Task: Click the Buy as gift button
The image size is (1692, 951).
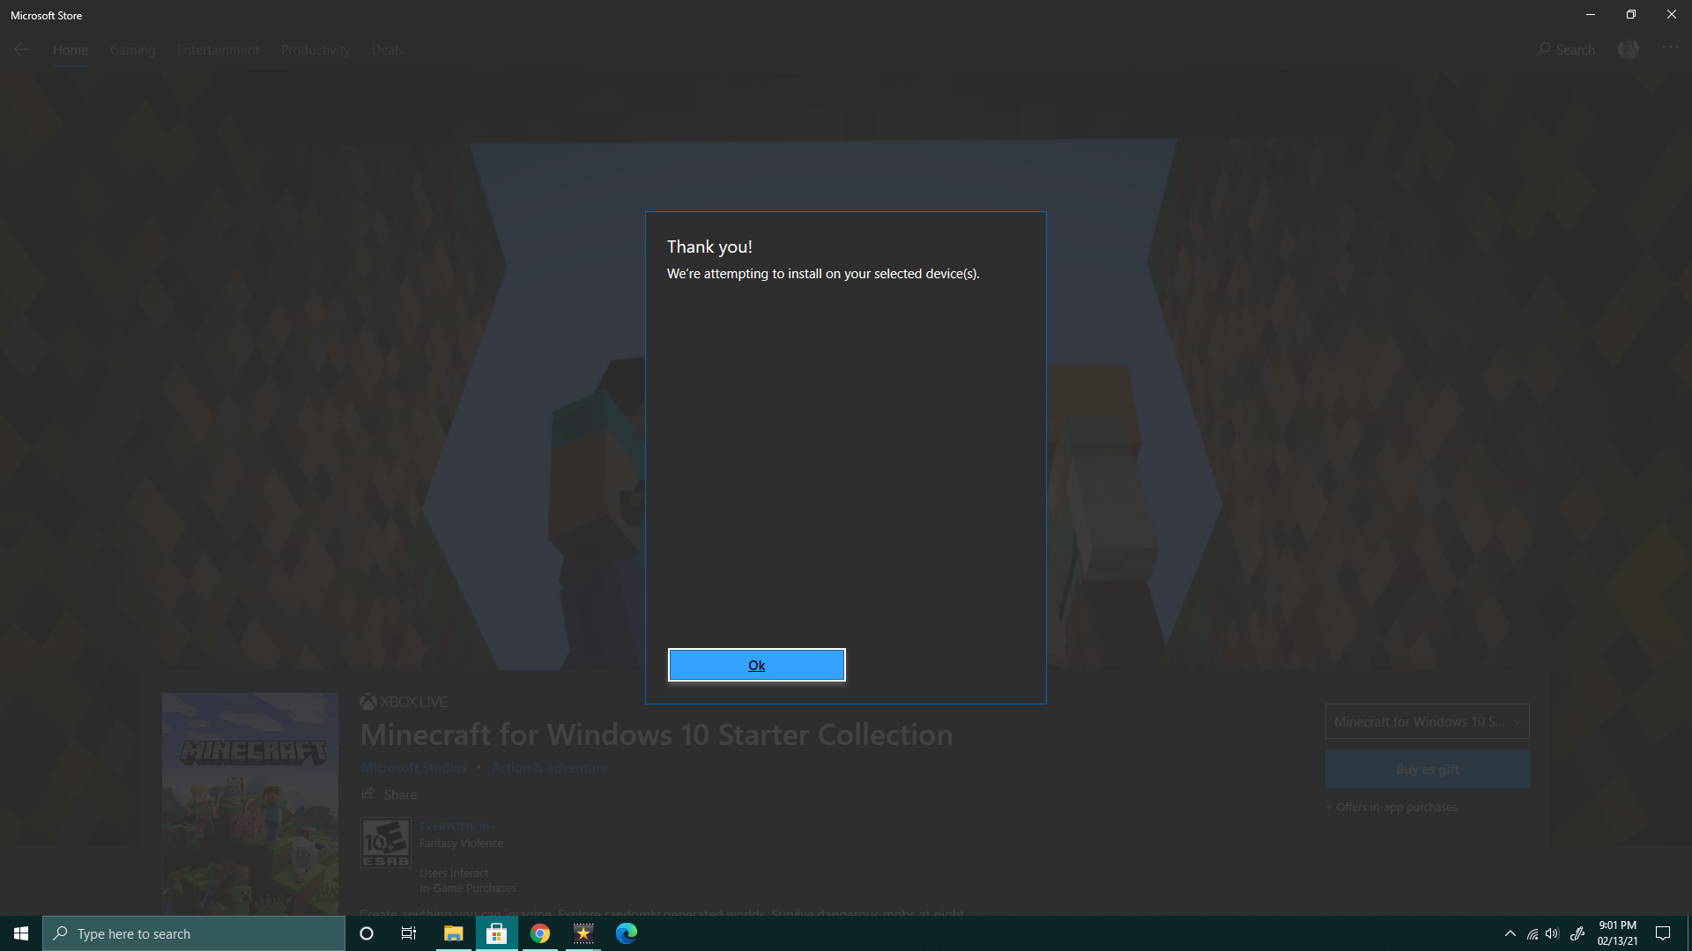Action: click(x=1427, y=769)
